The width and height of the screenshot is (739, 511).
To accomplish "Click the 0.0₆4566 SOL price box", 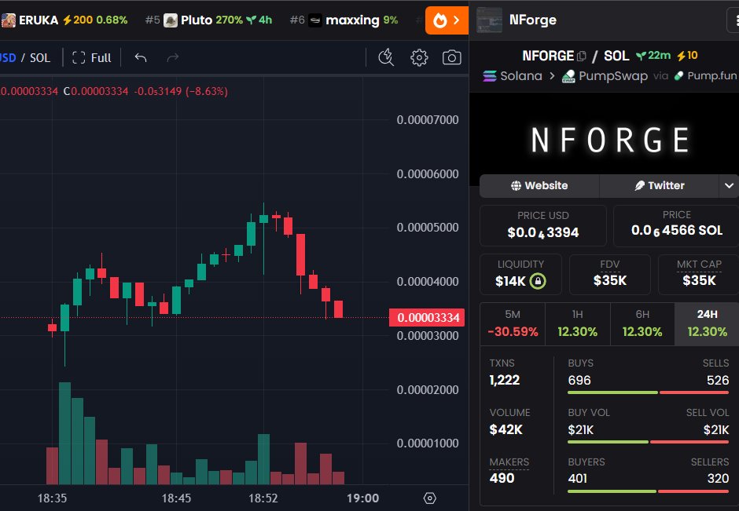I will coord(676,225).
